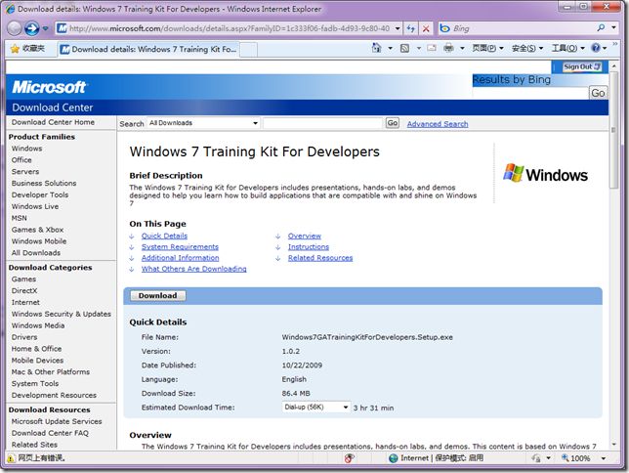Click the Go button next to search field
629x473 pixels.
[393, 123]
